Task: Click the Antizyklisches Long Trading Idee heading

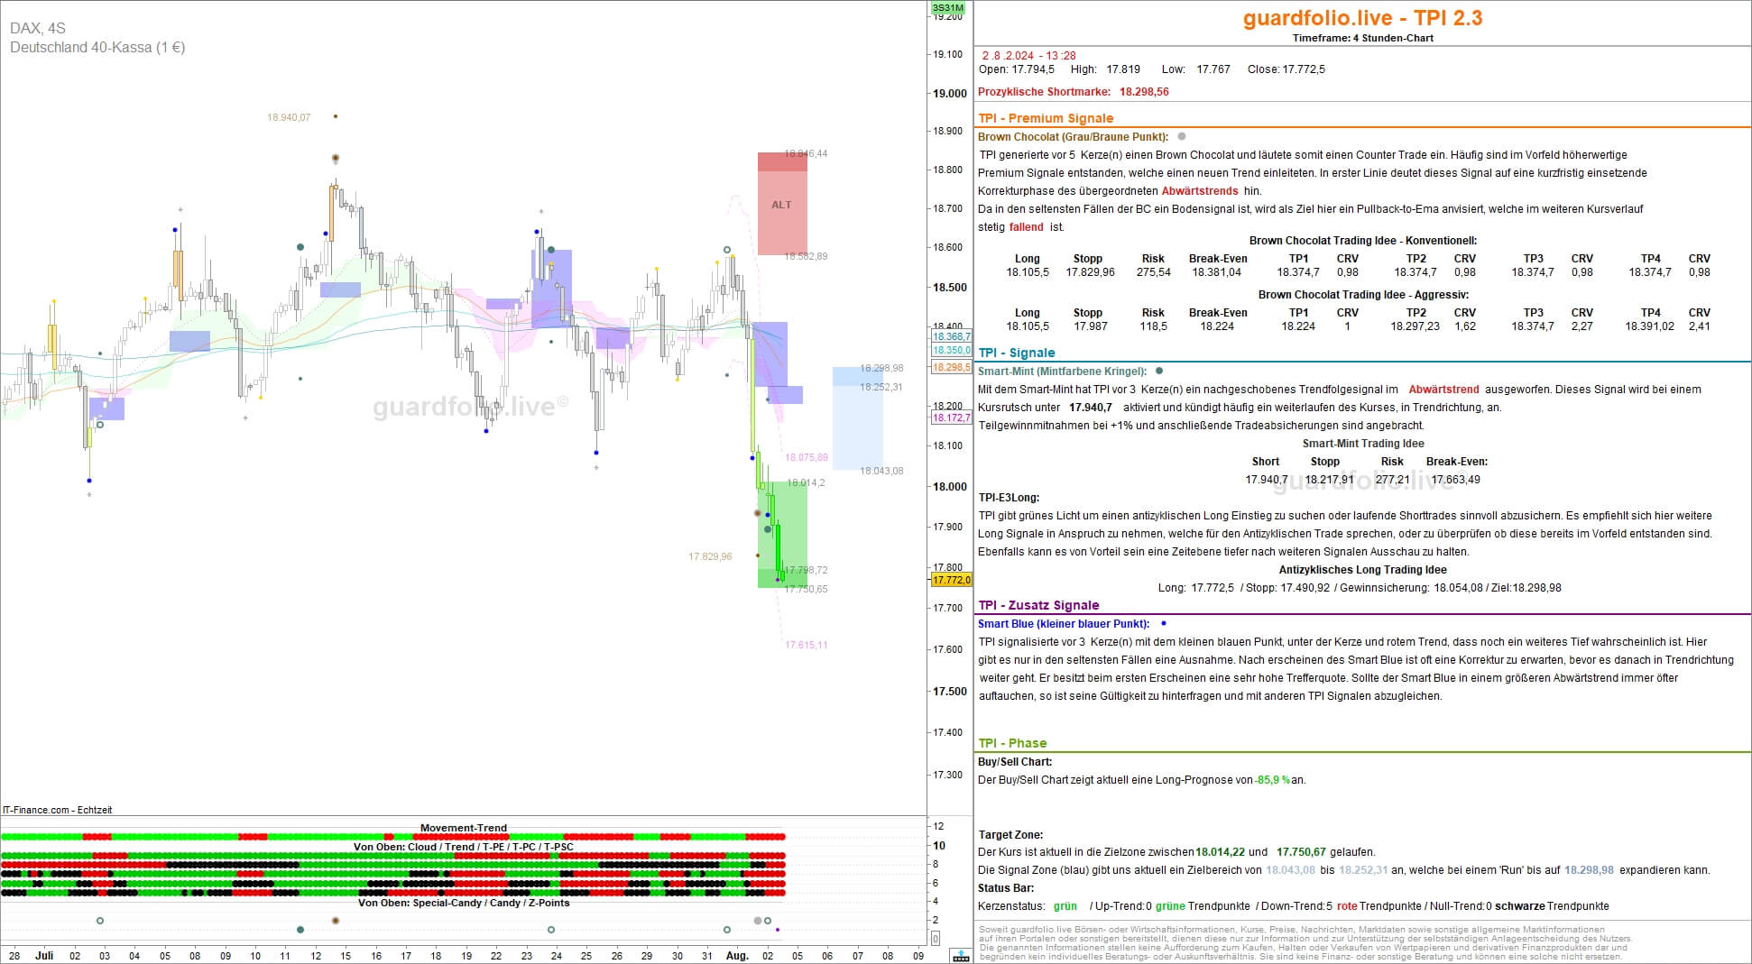Action: (x=1362, y=569)
